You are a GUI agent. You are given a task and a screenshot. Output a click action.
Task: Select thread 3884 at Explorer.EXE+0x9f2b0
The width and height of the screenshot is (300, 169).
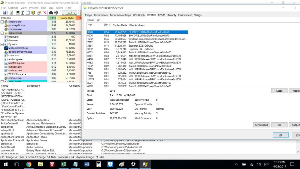[x=137, y=46]
